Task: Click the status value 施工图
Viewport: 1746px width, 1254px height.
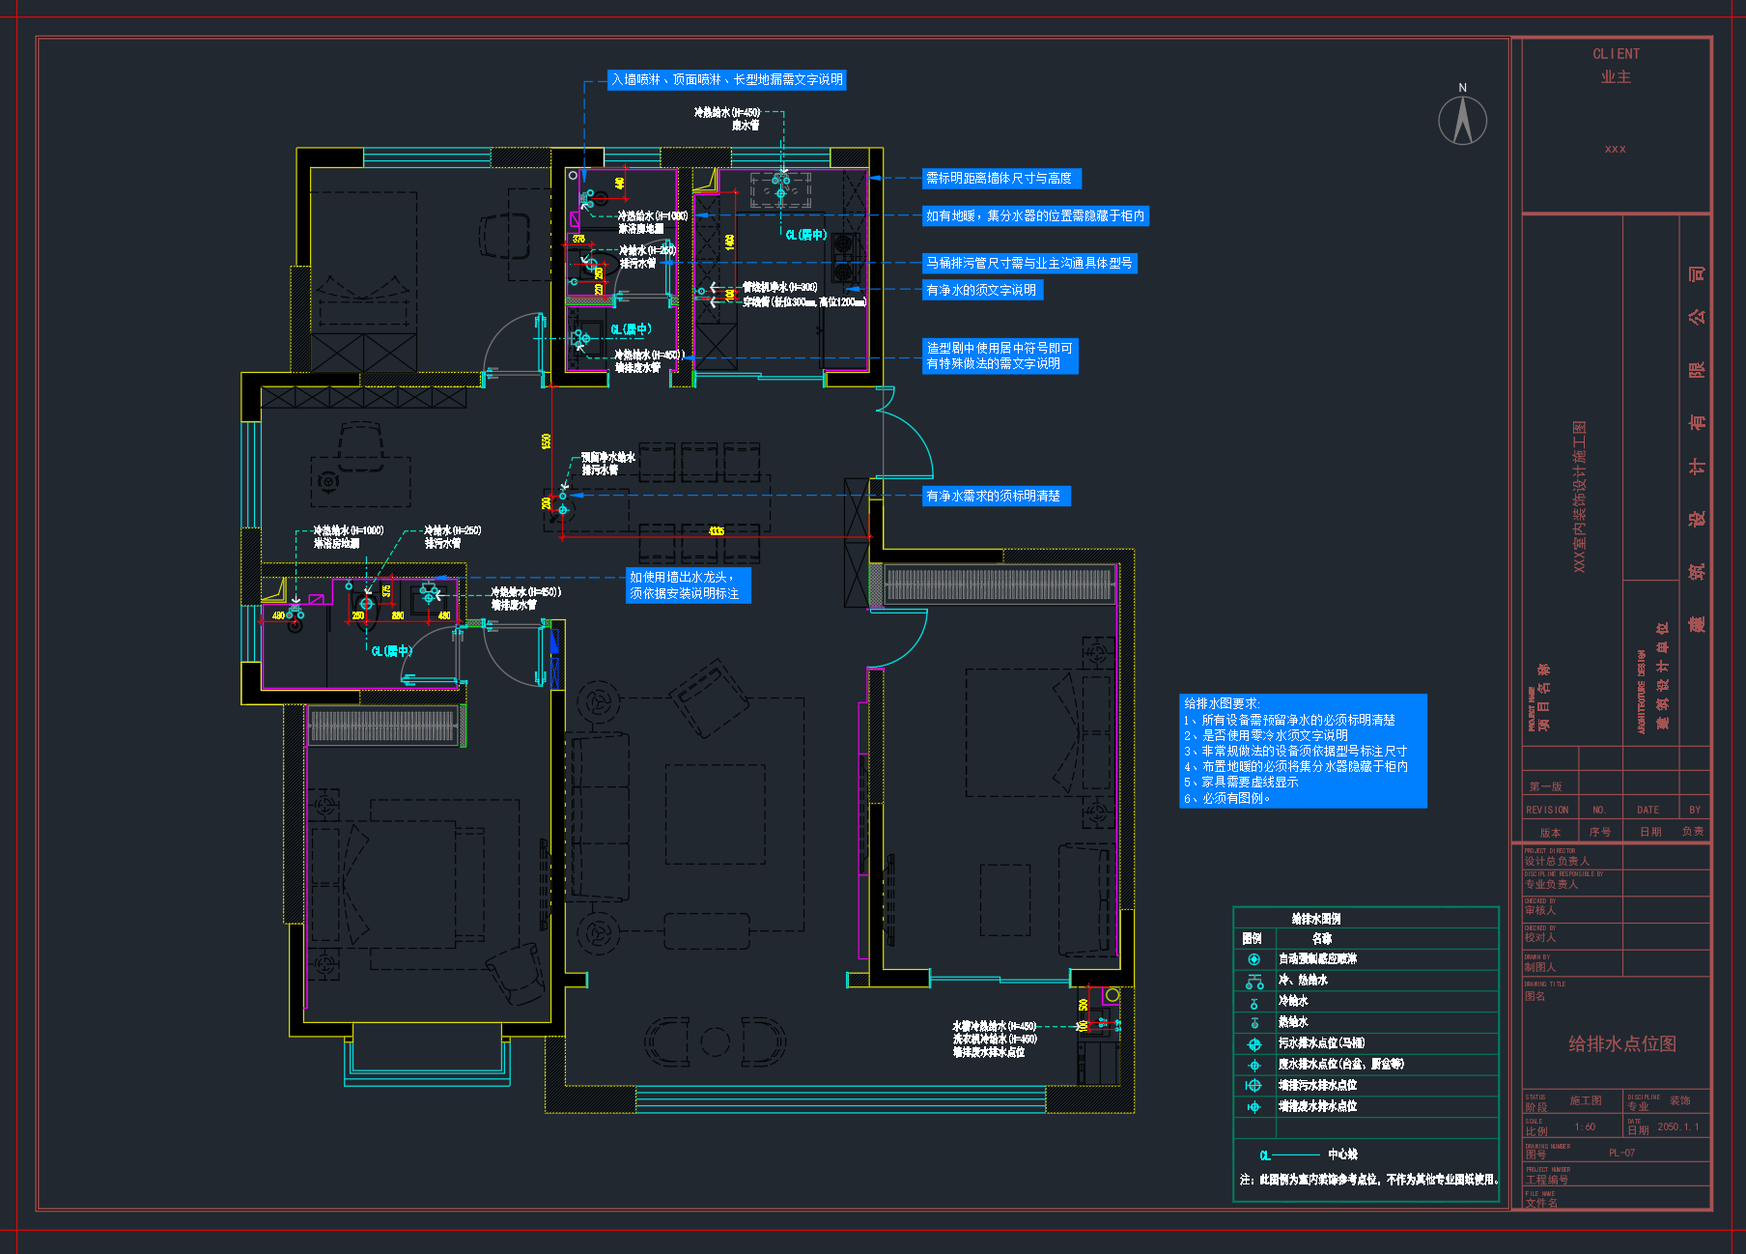Action: (1586, 1100)
